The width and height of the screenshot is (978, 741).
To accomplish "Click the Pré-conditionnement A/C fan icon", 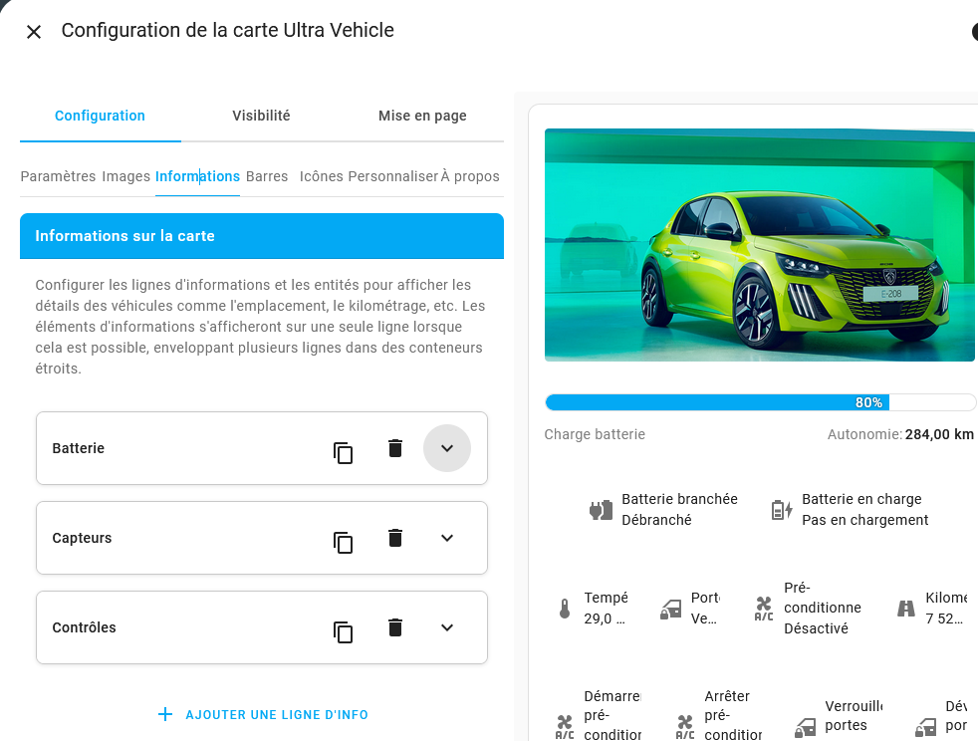I will (x=764, y=609).
